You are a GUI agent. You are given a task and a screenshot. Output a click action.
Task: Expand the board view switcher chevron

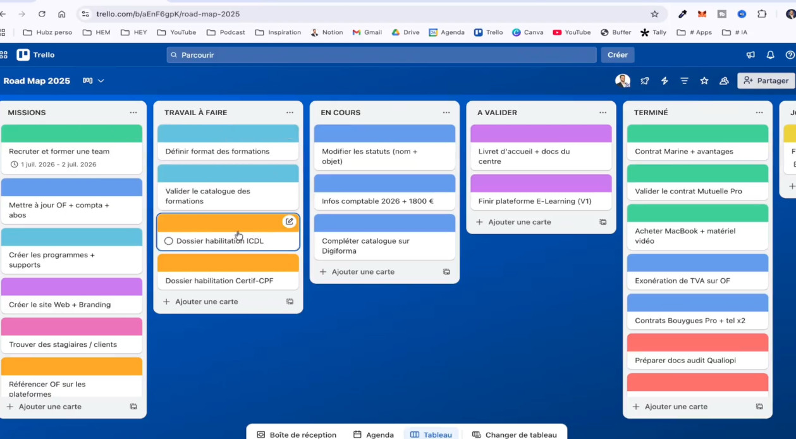click(x=101, y=81)
